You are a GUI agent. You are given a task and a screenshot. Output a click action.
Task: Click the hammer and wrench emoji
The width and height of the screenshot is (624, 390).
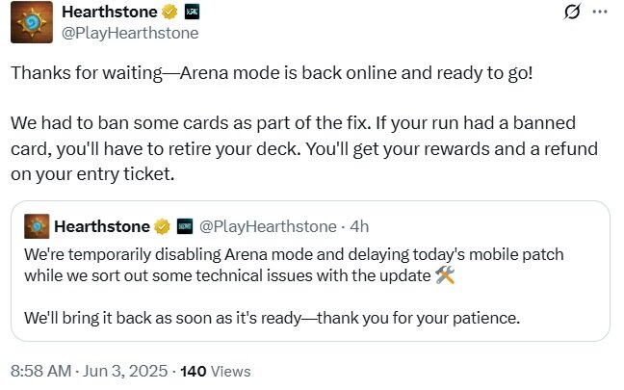coord(445,275)
